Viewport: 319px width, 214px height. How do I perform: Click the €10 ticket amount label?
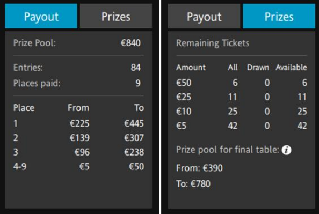pos(184,112)
